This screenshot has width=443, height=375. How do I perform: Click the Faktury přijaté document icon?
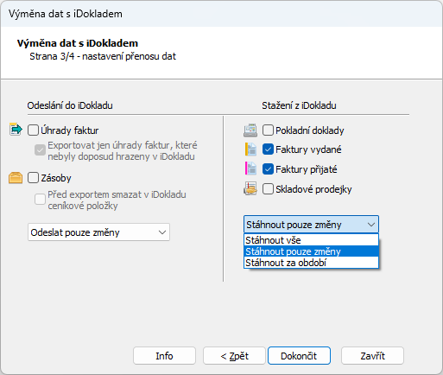tap(250, 168)
